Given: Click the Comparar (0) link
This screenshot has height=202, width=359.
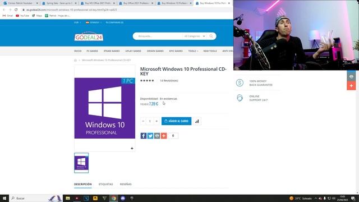Looking at the screenshot, I should tap(114, 22).
